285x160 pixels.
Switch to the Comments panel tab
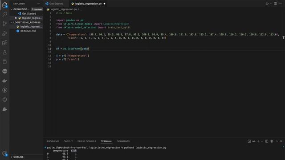pos(123,141)
